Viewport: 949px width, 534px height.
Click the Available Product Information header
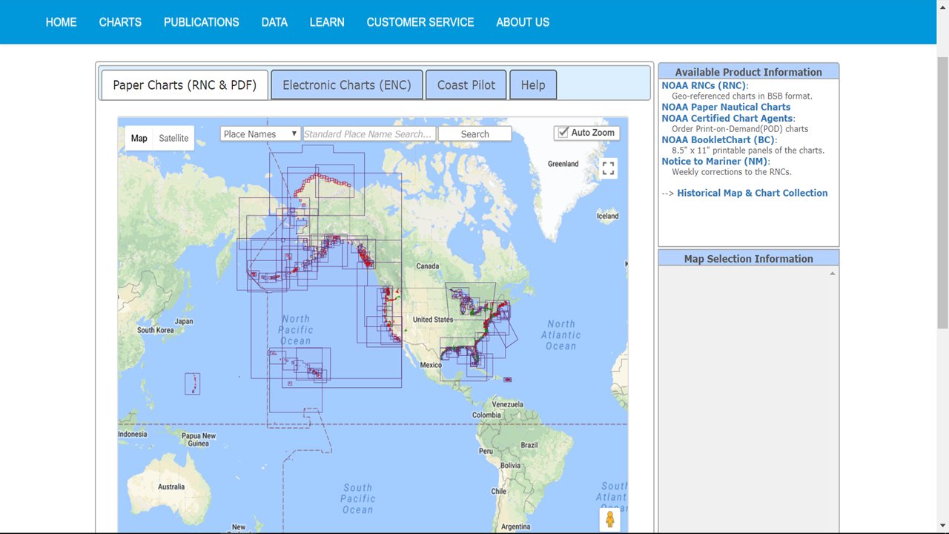pyautogui.click(x=748, y=72)
